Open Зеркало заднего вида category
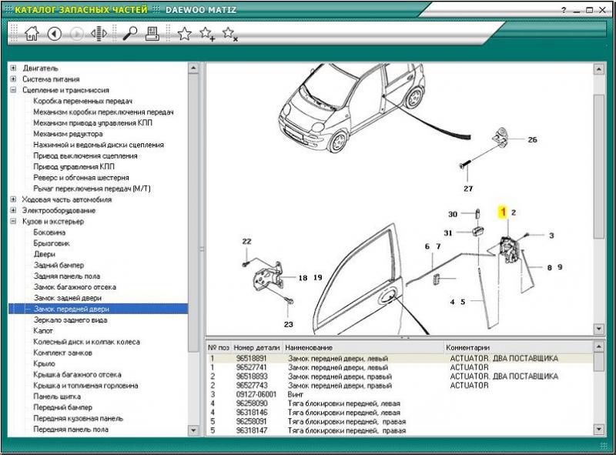 tap(70, 320)
